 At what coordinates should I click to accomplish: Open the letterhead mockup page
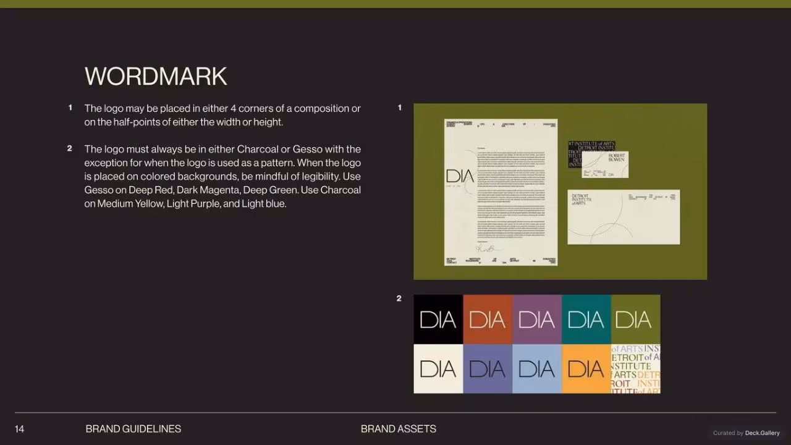click(x=501, y=192)
